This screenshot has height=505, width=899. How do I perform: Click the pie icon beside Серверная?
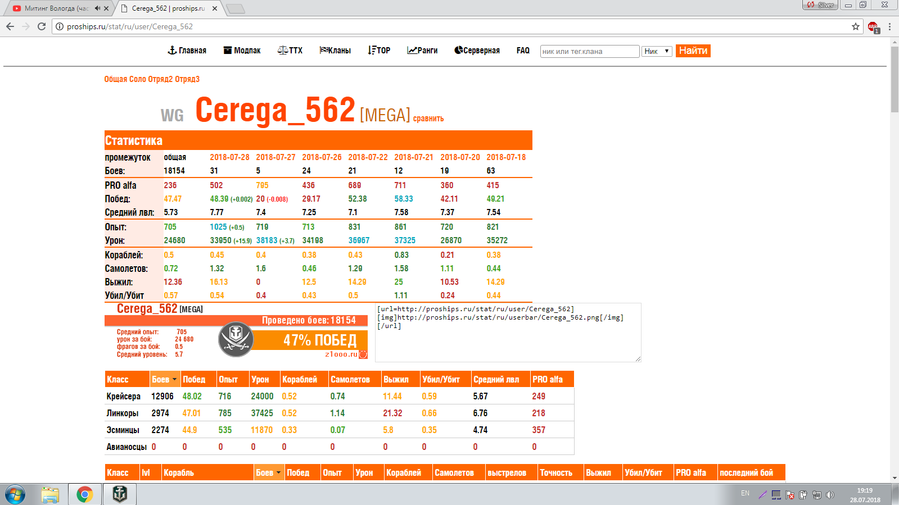pyautogui.click(x=459, y=50)
